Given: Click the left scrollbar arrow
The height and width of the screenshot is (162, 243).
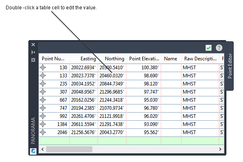Looking at the screenshot, I should point(43,149).
